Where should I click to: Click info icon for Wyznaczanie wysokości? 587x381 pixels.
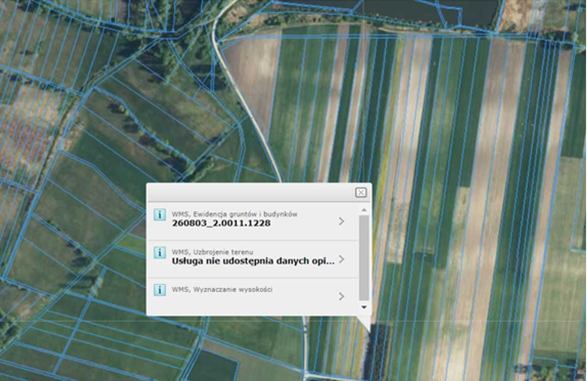click(x=160, y=290)
